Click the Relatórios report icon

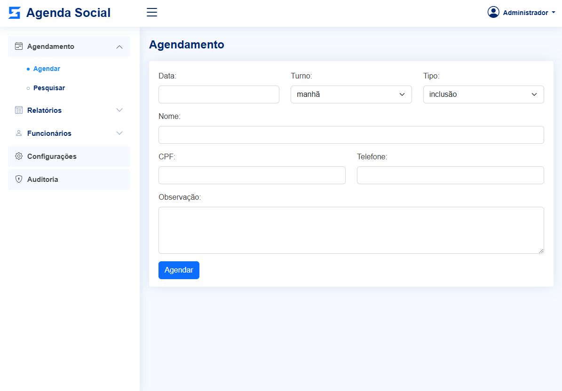coord(19,110)
